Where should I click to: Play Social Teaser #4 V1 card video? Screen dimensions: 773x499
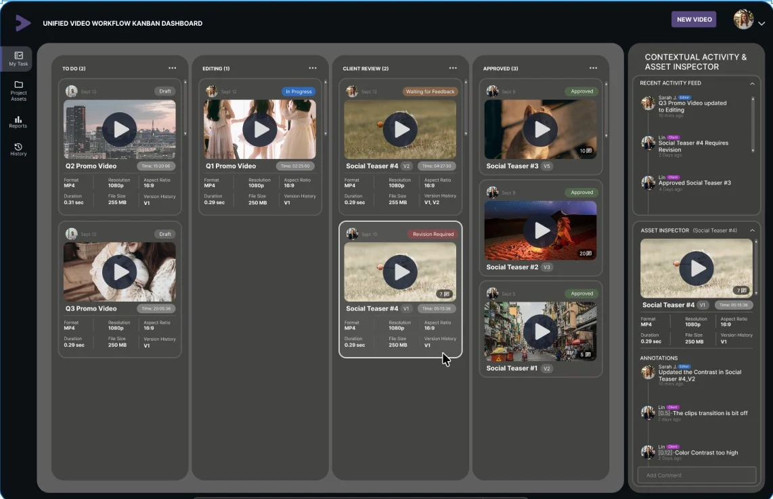[x=400, y=272]
